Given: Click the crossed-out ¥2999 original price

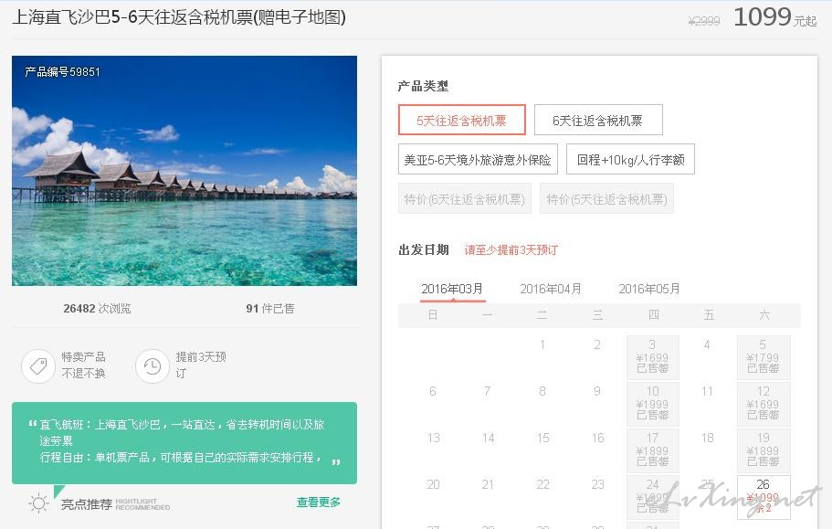Looking at the screenshot, I should point(703,21).
